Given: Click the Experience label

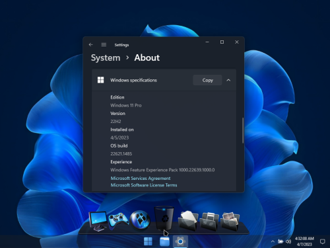Looking at the screenshot, I should pos(121,162).
